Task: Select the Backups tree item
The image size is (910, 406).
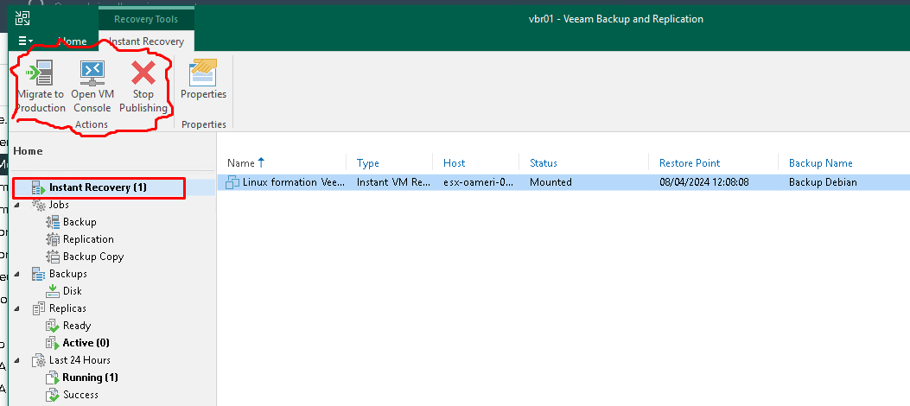Action: click(x=68, y=274)
